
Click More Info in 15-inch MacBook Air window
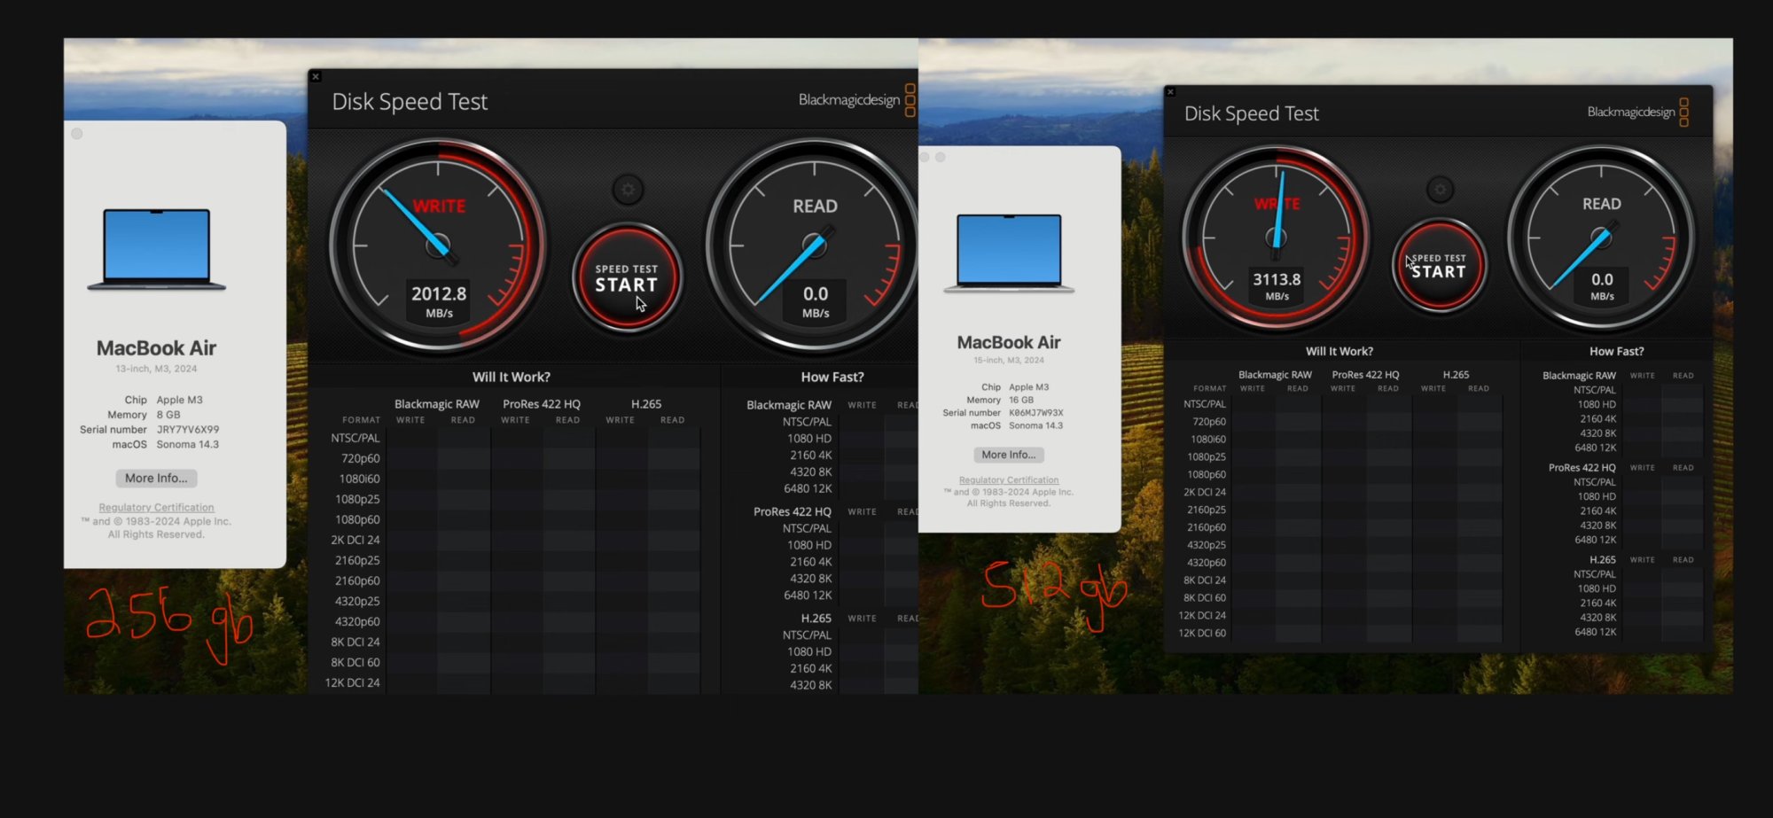(x=1008, y=455)
